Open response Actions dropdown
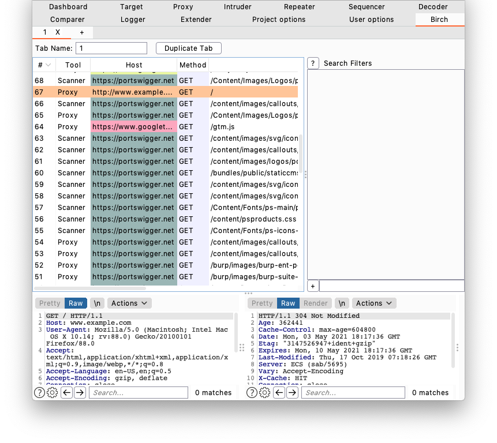Screen dimensions: 497x443 [374, 303]
